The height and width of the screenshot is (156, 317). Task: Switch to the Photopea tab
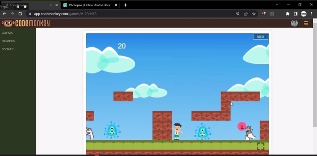tap(89, 5)
